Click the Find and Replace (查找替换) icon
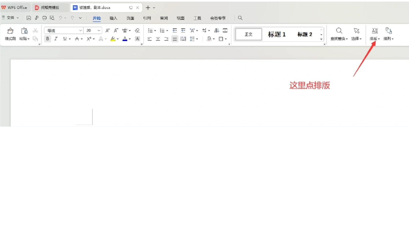This screenshot has width=409, height=228. point(339,31)
